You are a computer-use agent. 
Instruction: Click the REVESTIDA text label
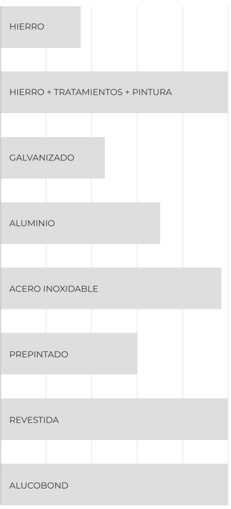click(34, 420)
